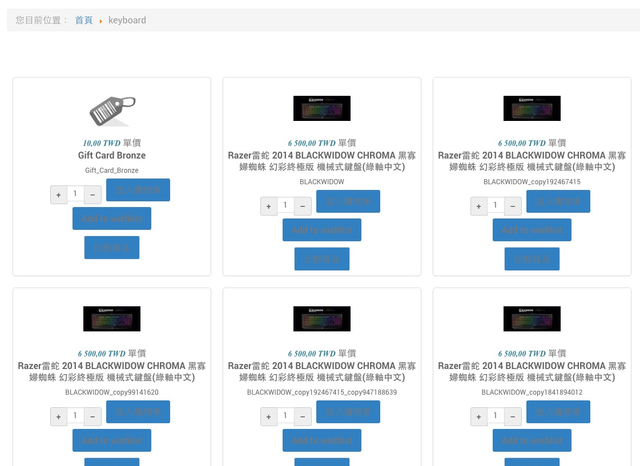This screenshot has width=640, height=466.
Task: Open Razer title above BLACKWIDOW_copy1841894012
Action: pyautogui.click(x=532, y=371)
